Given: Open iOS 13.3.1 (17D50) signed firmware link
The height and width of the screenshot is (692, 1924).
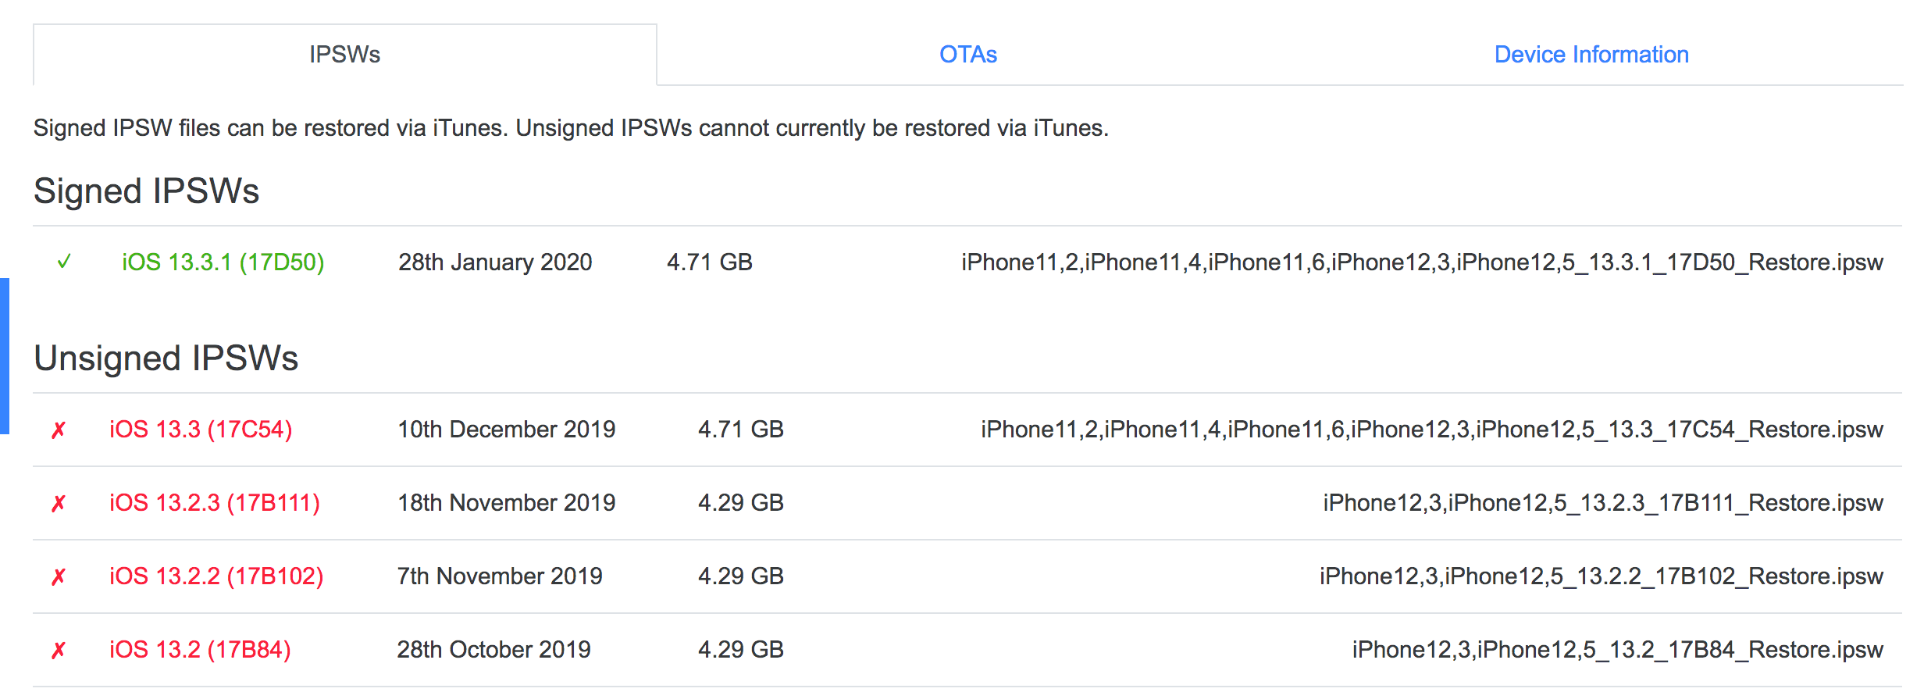Looking at the screenshot, I should pos(223,262).
